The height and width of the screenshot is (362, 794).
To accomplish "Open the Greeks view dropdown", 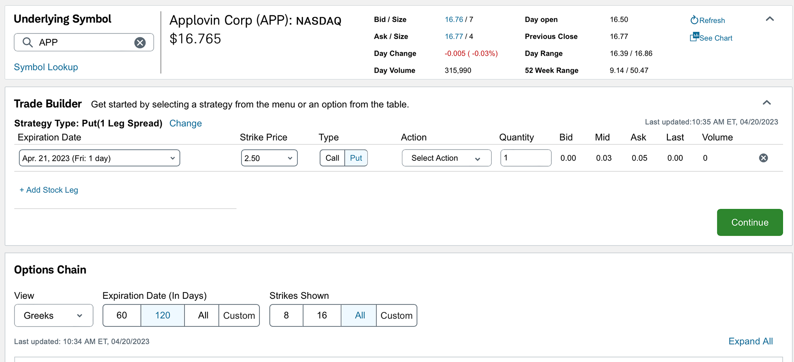I will click(x=54, y=315).
